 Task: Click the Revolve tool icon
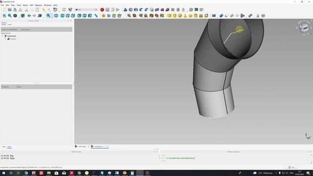[x=131, y=10]
